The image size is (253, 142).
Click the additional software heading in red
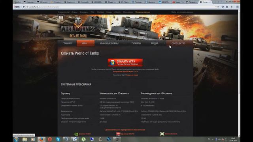125,130
